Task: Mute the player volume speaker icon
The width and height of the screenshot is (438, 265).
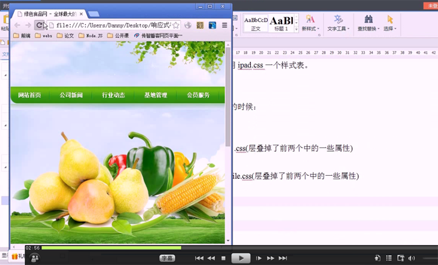Action: pyautogui.click(x=411, y=258)
